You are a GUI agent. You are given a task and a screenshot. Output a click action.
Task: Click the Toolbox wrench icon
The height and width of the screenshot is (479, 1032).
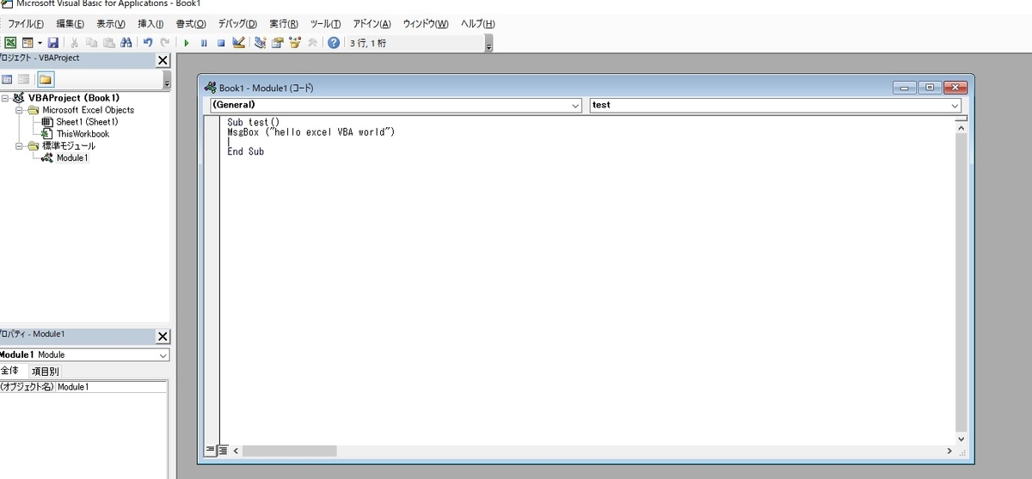point(312,42)
